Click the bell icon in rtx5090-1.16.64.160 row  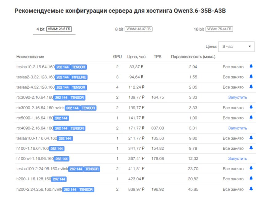click(251, 117)
